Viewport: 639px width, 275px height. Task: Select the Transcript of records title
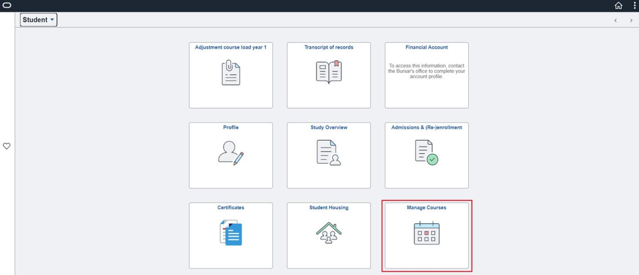(x=329, y=48)
